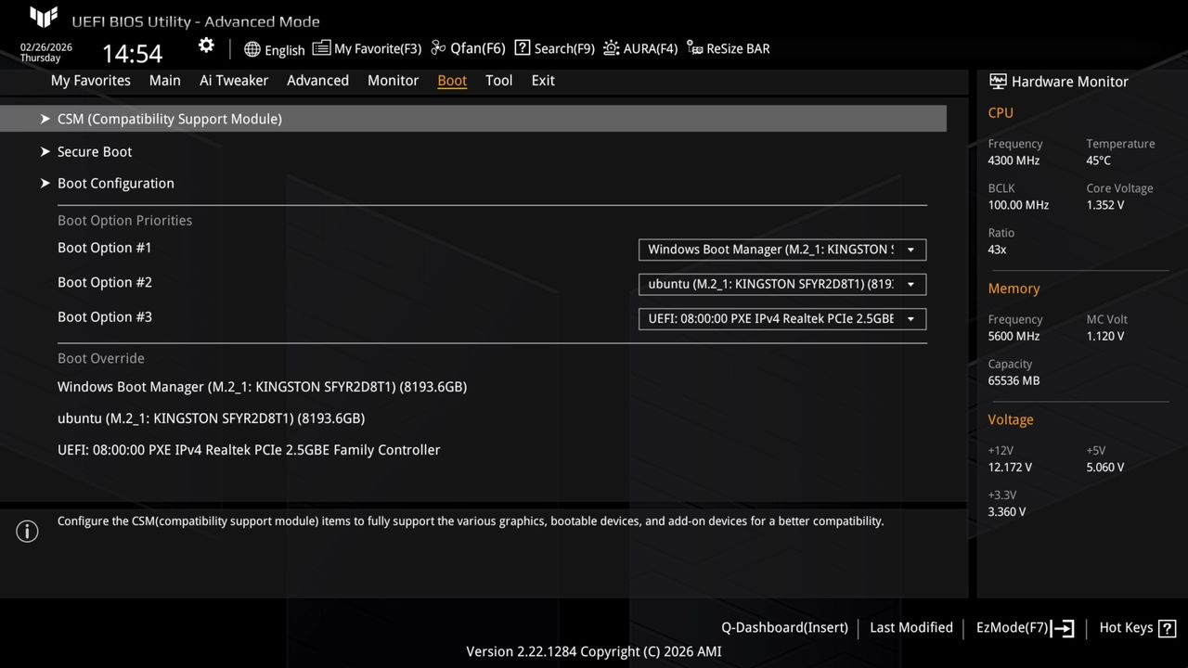The width and height of the screenshot is (1188, 668).
Task: Open My Favorite settings shortcut
Action: pyautogui.click(x=368, y=48)
